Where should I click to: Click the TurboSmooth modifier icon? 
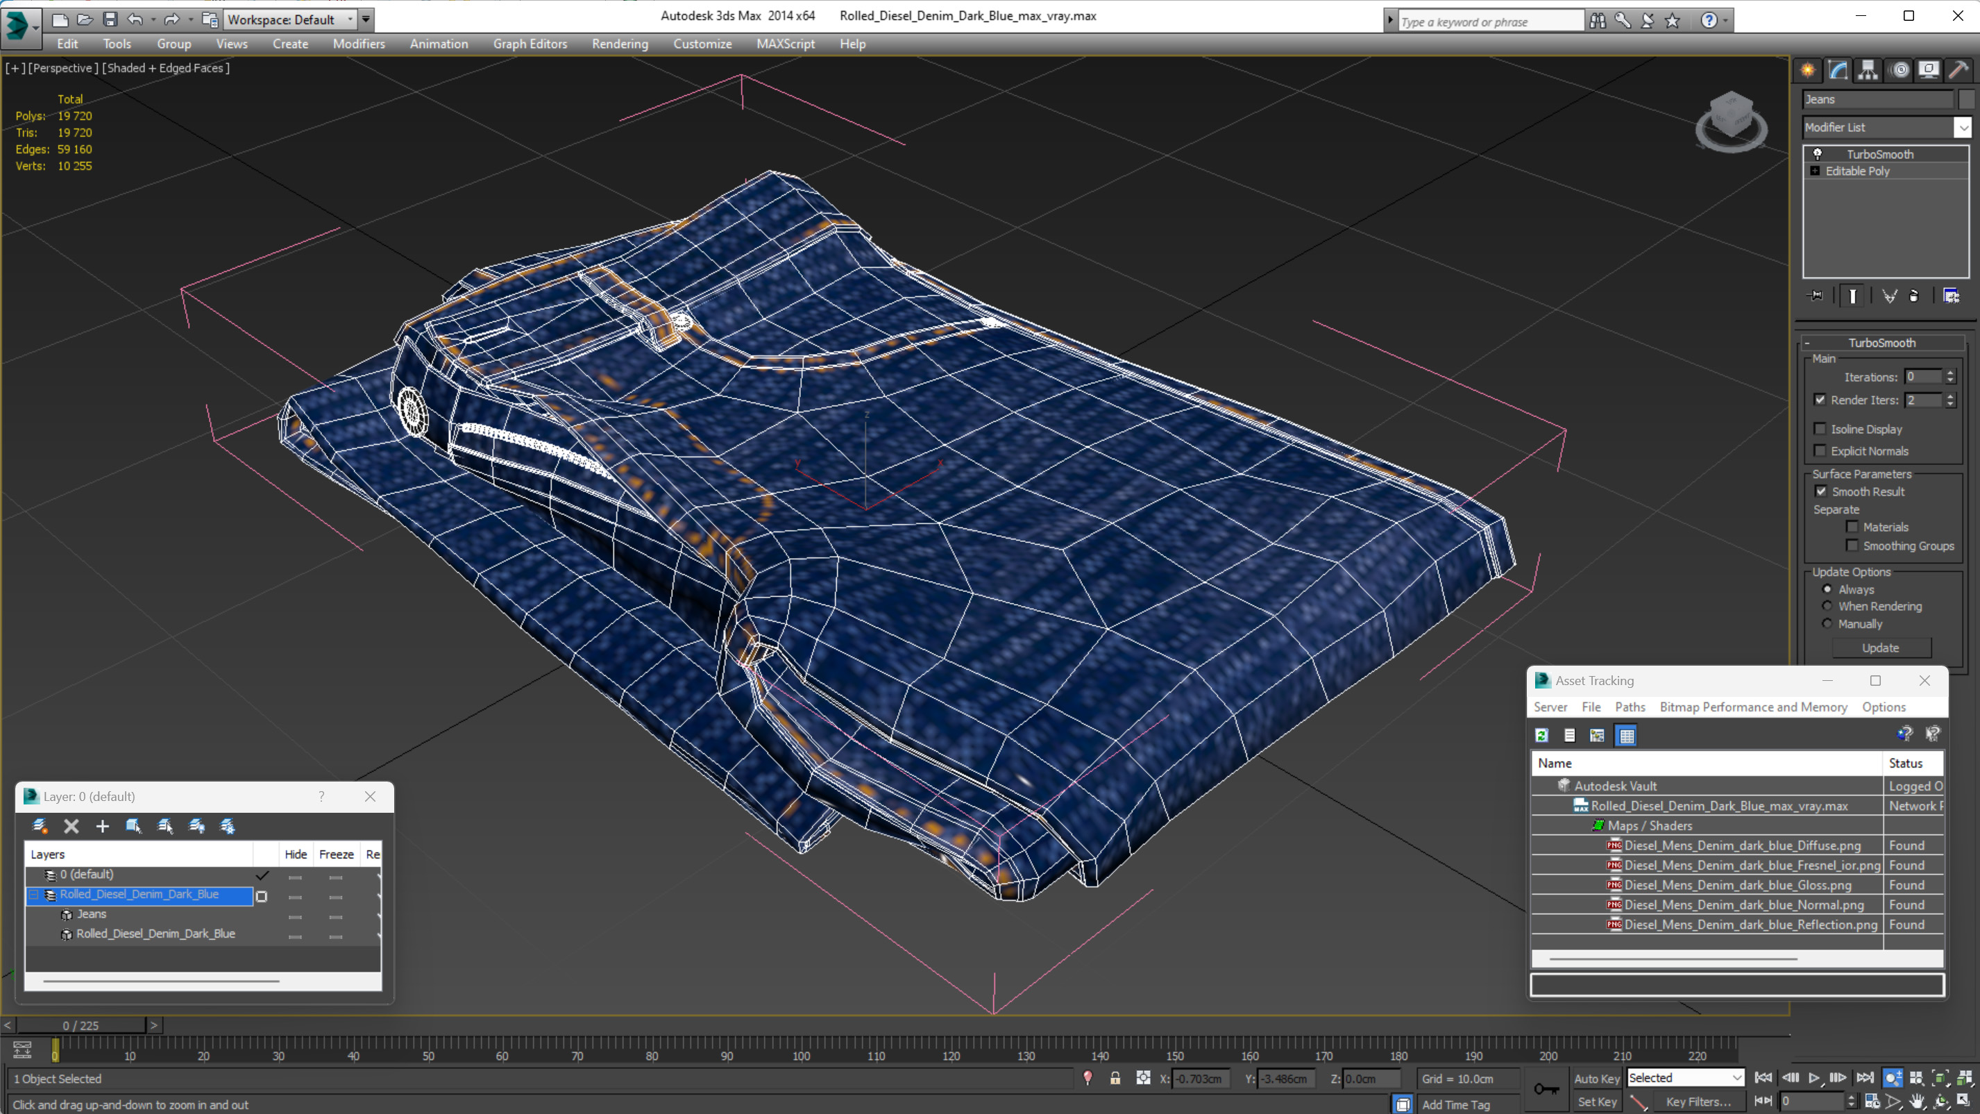pyautogui.click(x=1818, y=152)
